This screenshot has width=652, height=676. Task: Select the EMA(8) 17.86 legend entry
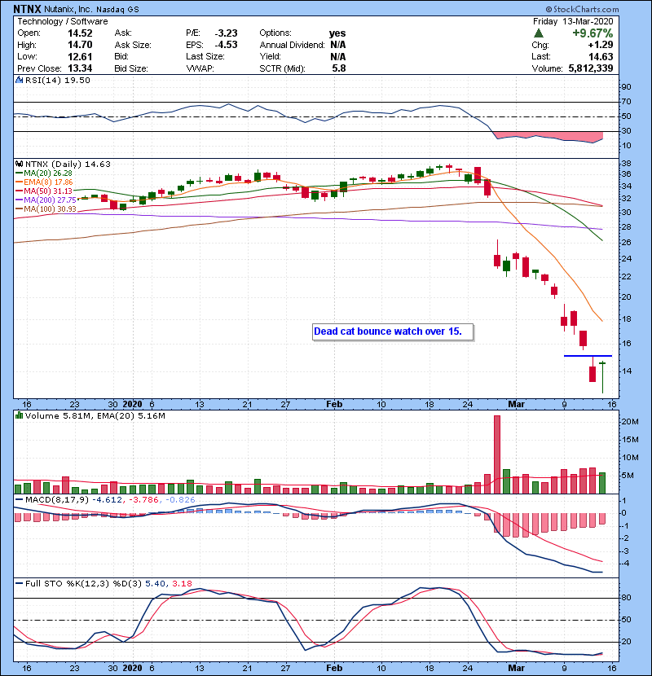(x=45, y=182)
